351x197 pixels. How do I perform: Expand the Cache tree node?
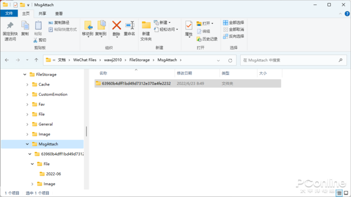click(x=27, y=84)
